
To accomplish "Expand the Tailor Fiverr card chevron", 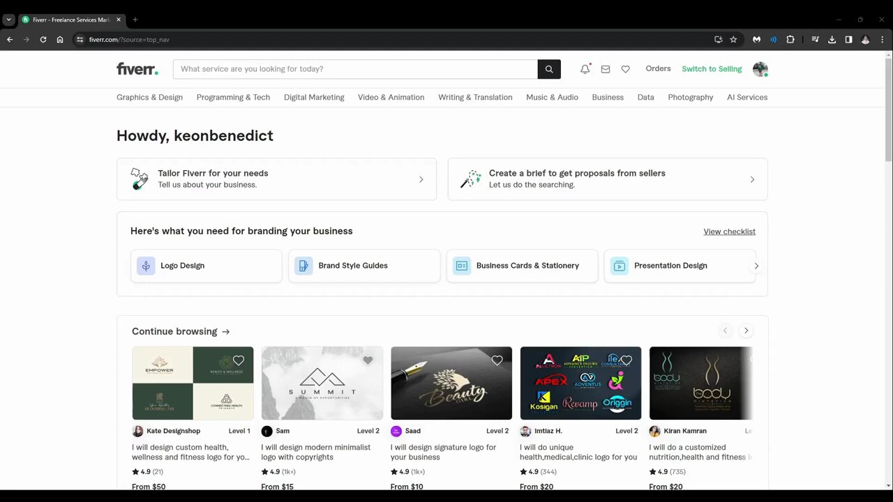I will 421,179.
